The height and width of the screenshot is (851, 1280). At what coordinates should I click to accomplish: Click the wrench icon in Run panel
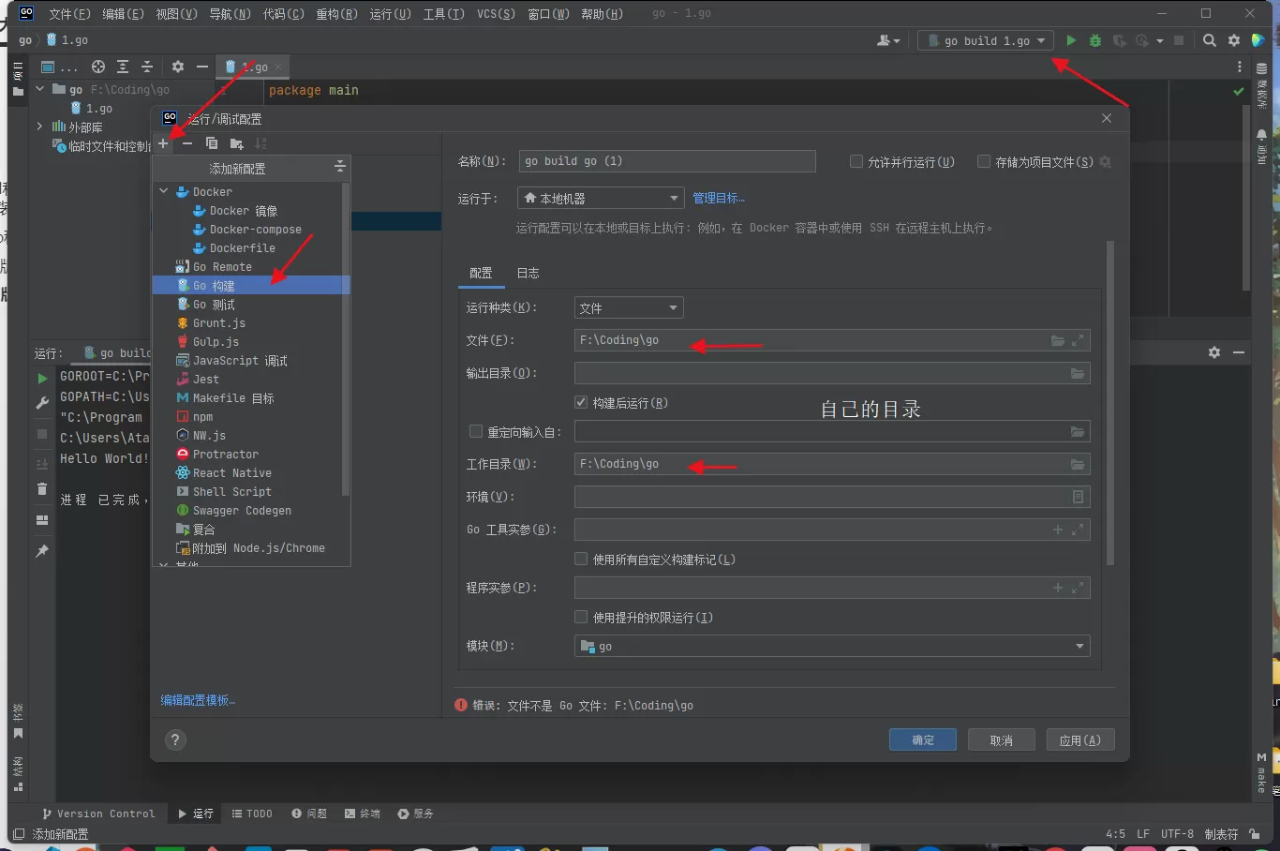pyautogui.click(x=42, y=403)
